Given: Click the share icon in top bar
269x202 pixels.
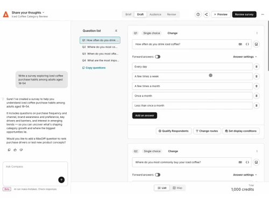Looking at the screenshot, I should [206, 15].
